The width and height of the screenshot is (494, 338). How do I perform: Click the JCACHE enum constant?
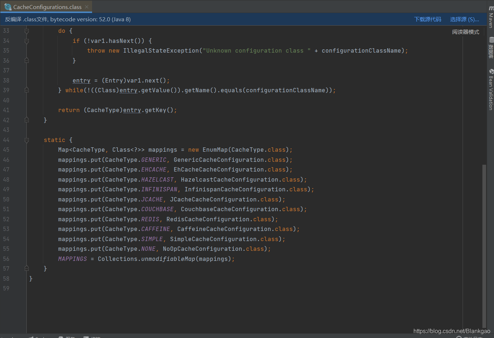(x=152, y=200)
